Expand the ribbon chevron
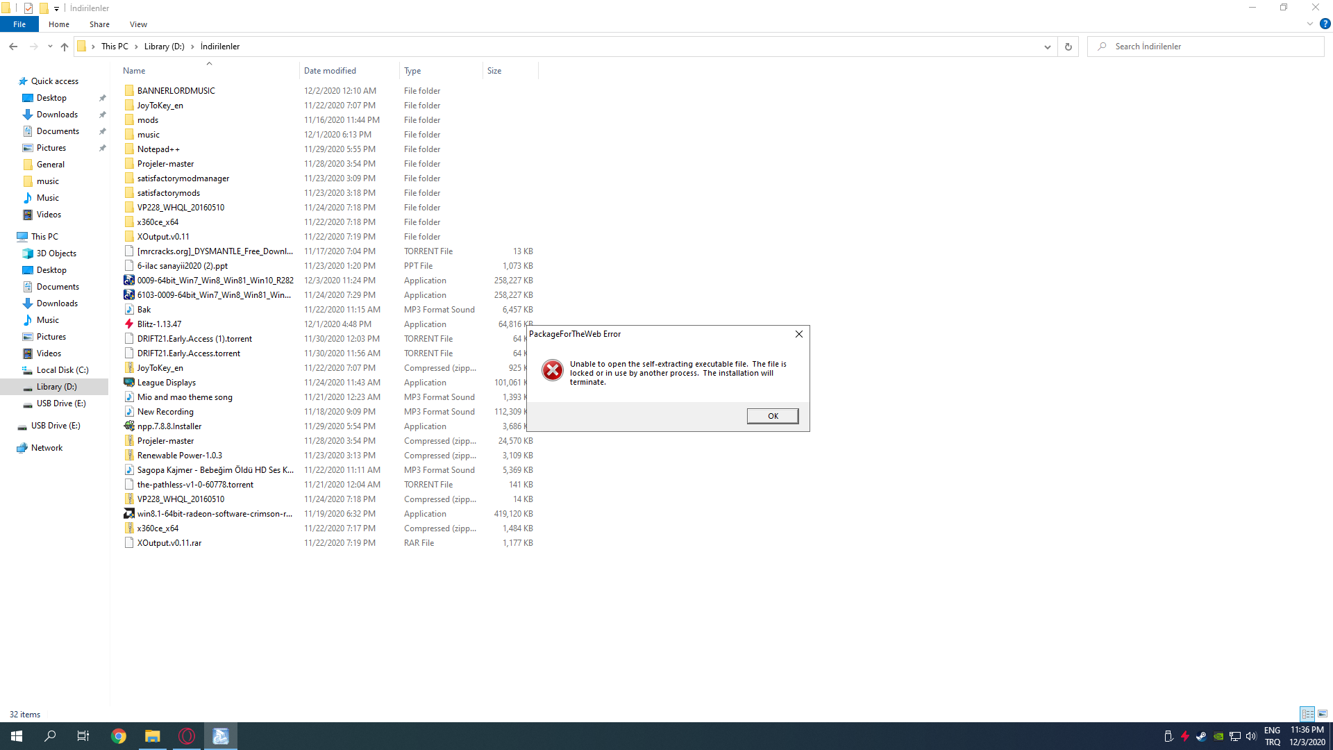This screenshot has height=750, width=1333. 1309,24
